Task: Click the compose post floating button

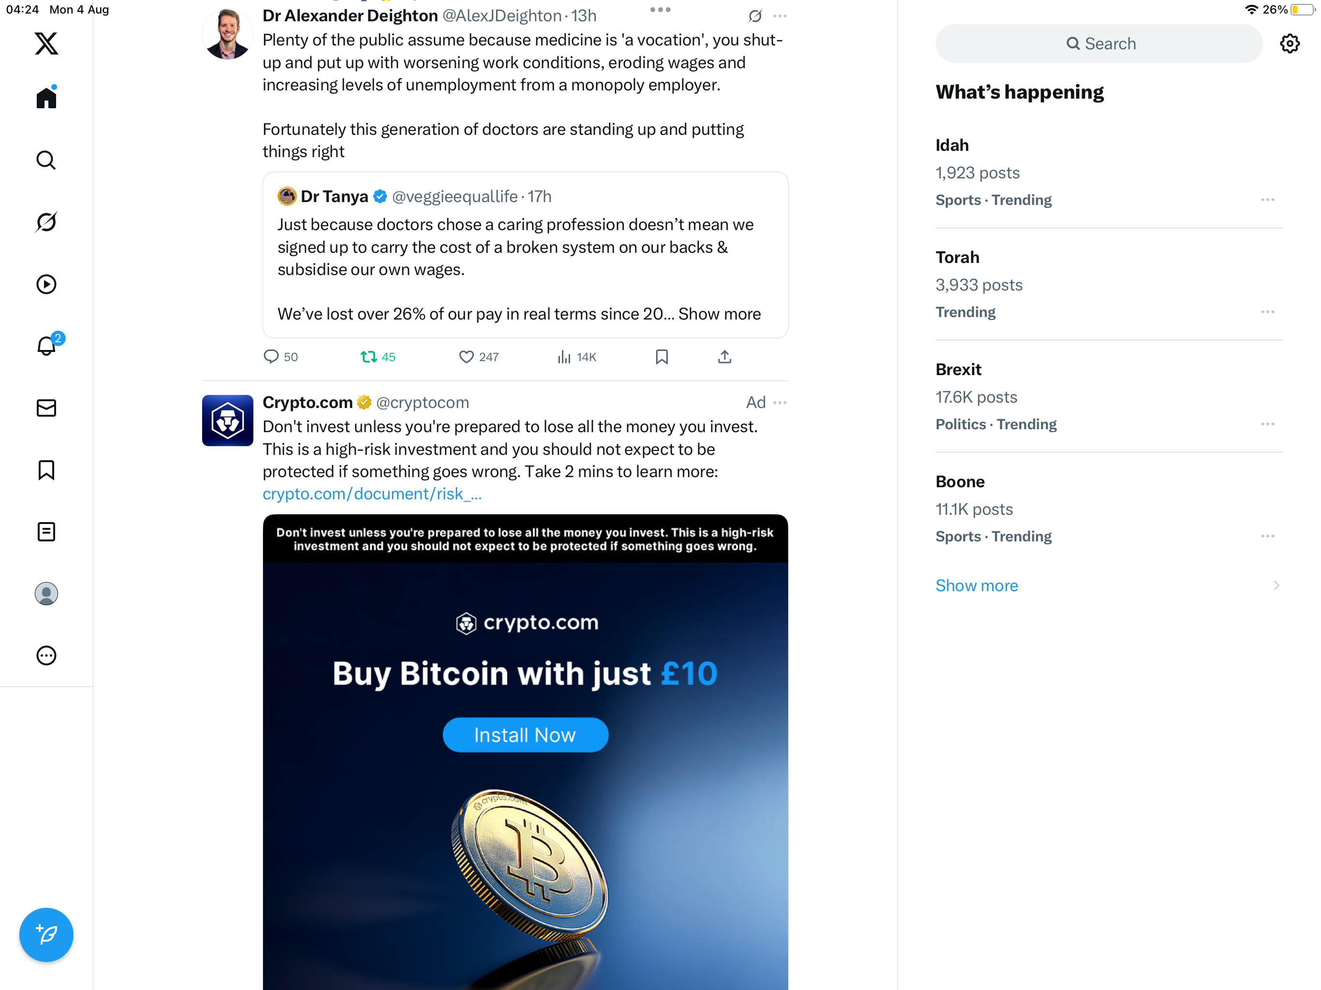Action: click(x=46, y=934)
